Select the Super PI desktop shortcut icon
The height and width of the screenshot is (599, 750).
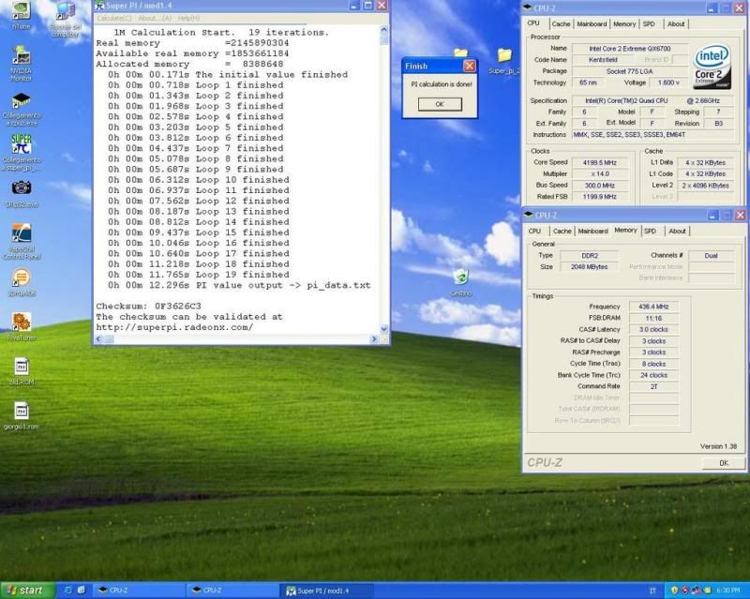tap(21, 144)
